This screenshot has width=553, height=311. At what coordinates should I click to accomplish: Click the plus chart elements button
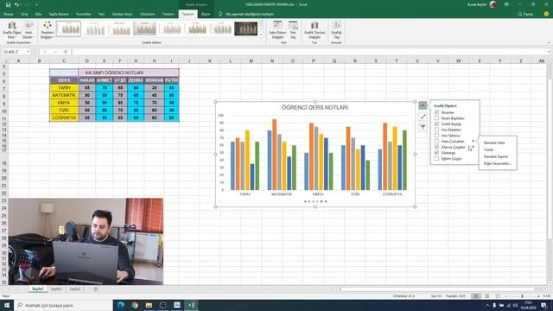423,105
